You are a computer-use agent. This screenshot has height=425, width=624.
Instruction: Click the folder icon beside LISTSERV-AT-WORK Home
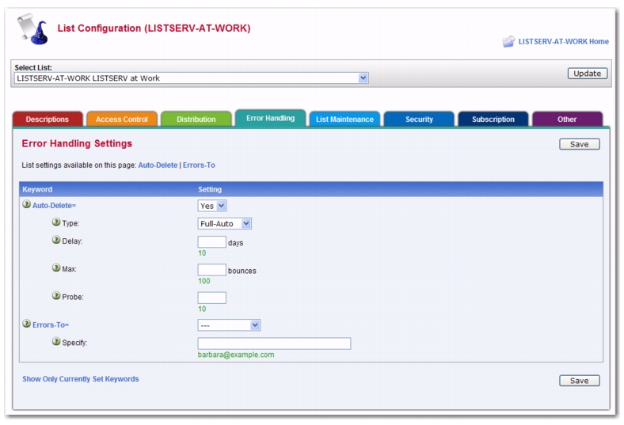pyautogui.click(x=508, y=41)
